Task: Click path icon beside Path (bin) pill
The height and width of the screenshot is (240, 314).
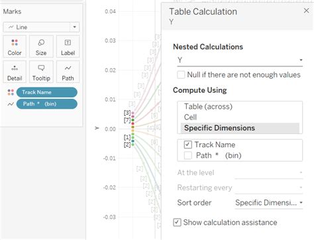Action: pos(11,104)
